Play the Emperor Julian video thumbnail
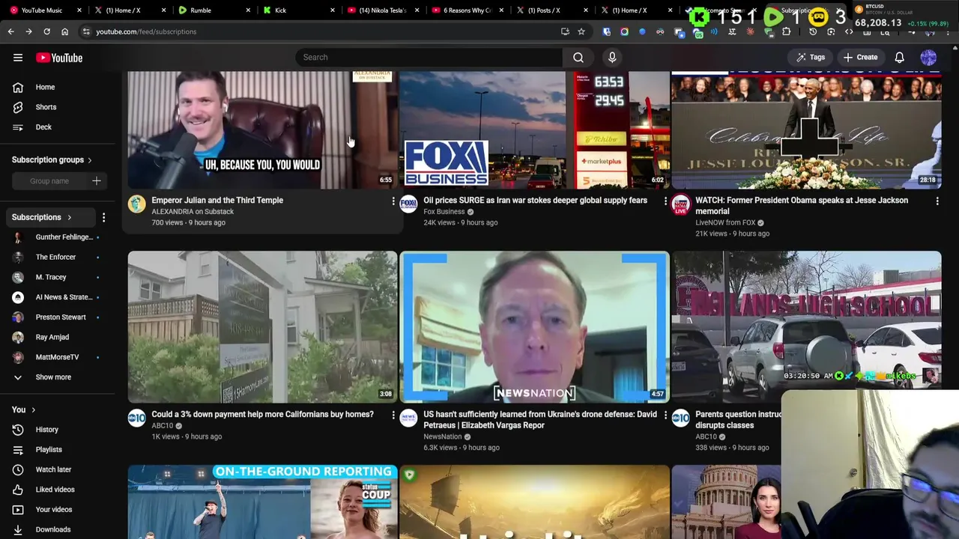959x539 pixels. [x=262, y=130]
